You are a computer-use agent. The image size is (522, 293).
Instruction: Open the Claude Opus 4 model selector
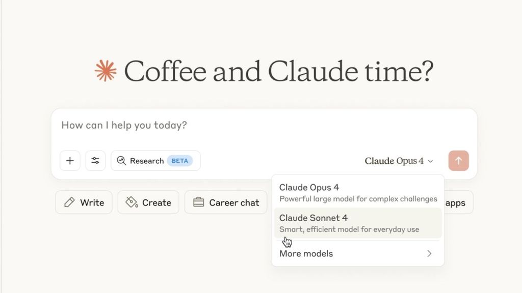394,161
